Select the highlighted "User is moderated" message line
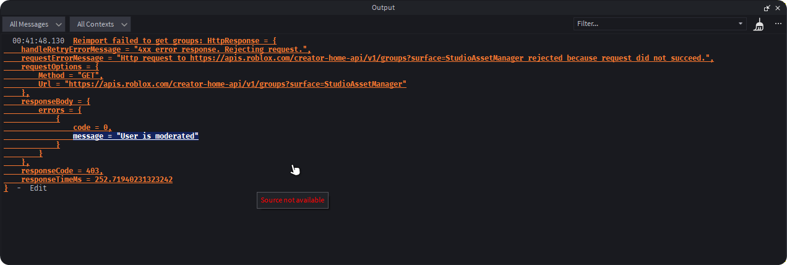787x265 pixels. 135,136
